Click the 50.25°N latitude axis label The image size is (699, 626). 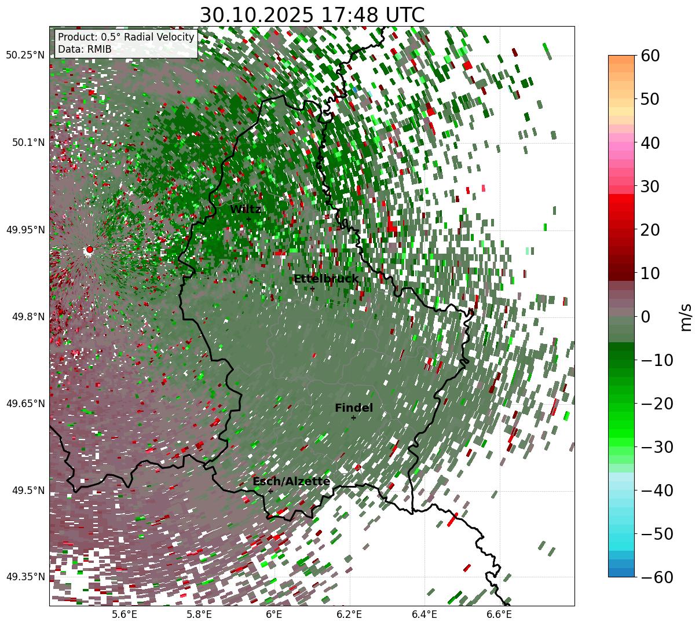[25, 56]
